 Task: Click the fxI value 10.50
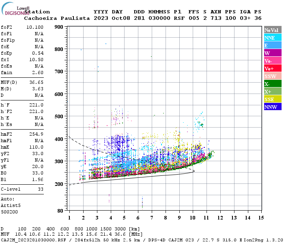(x=36, y=60)
